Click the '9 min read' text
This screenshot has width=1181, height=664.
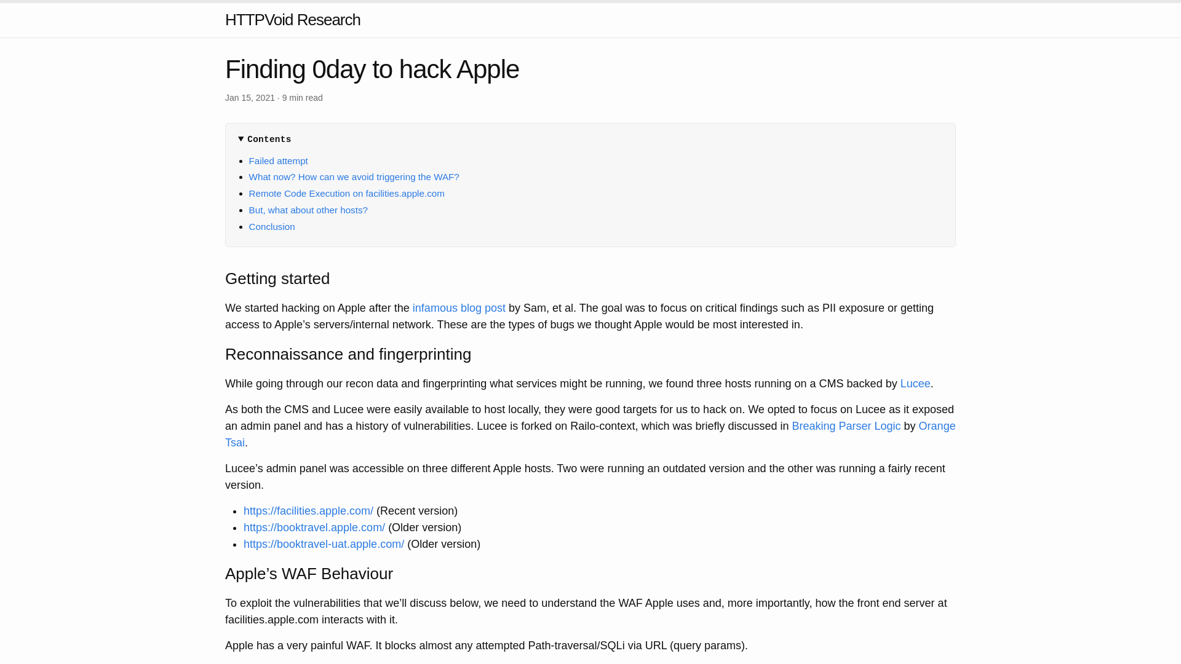tap(302, 98)
